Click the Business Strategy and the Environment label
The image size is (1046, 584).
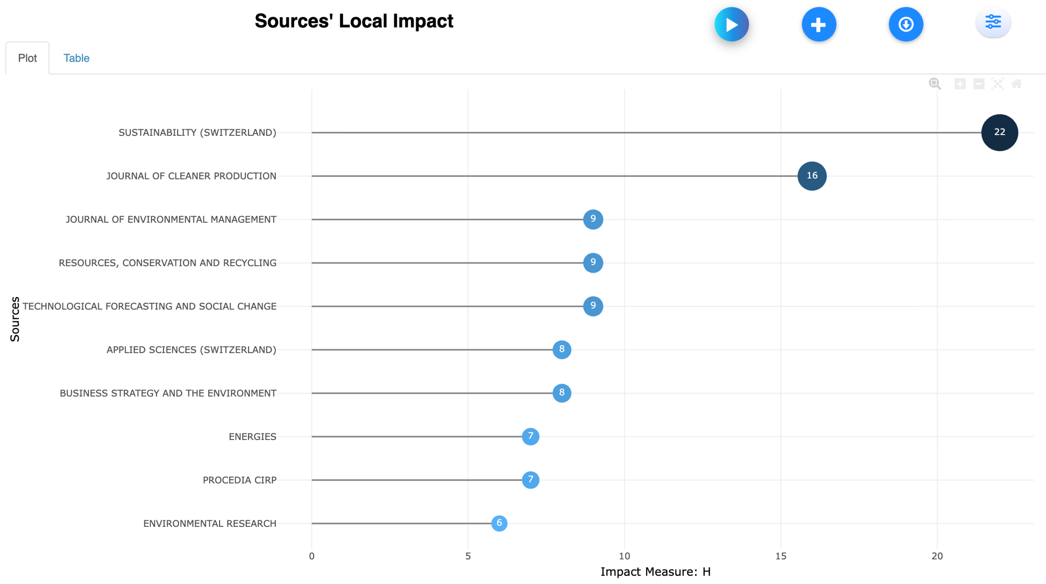point(168,393)
